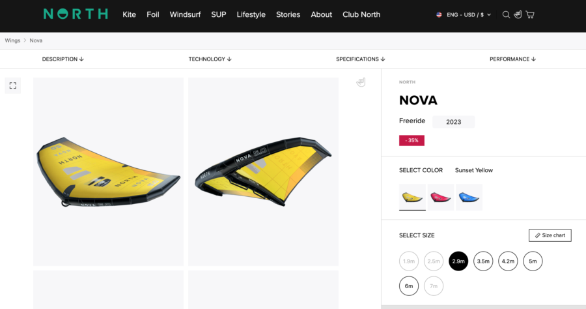Open the Windsurf menu item
The width and height of the screenshot is (586, 309).
(x=186, y=14)
